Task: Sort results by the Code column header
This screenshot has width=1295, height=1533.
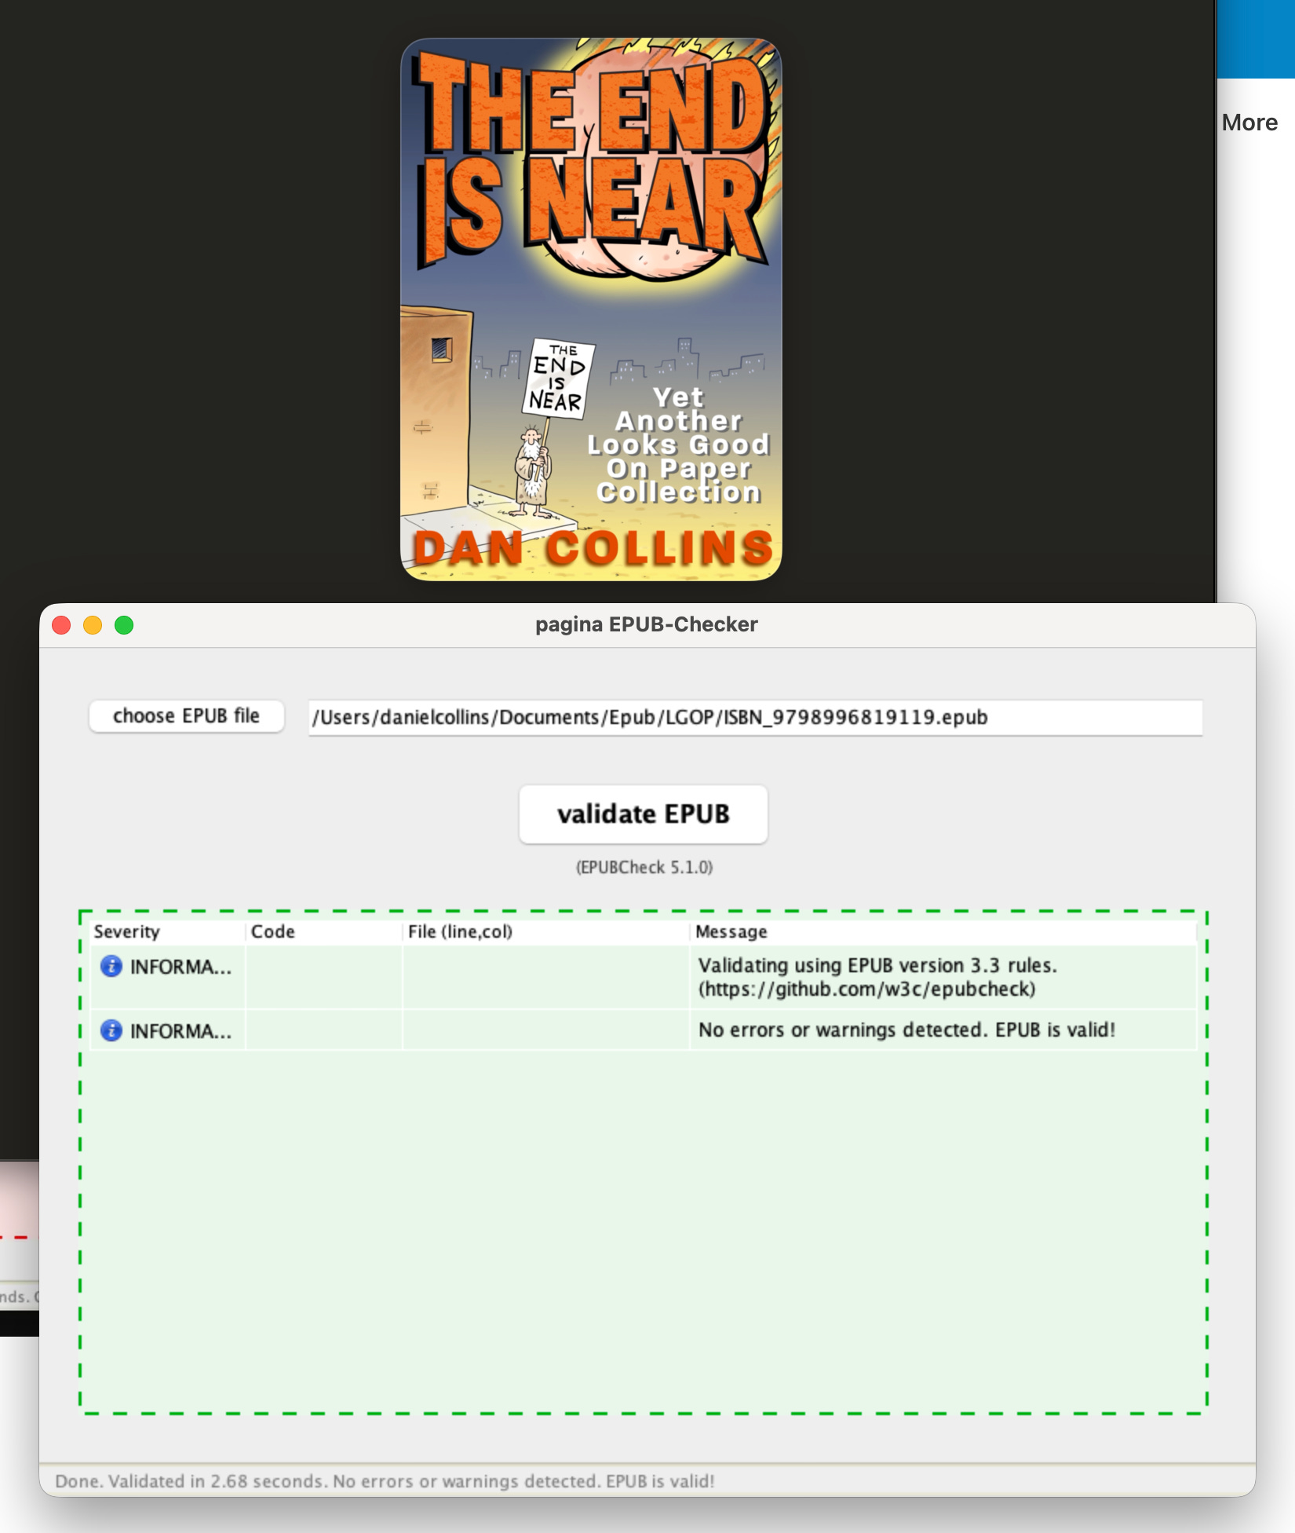Action: click(324, 931)
